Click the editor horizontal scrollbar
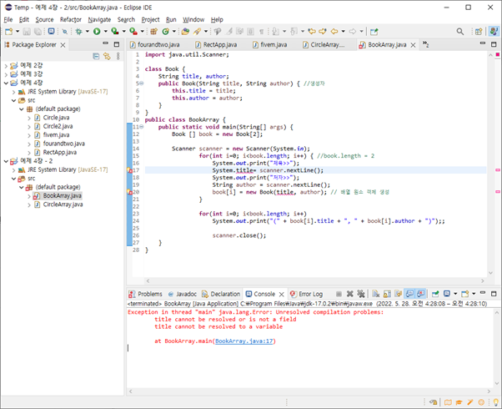502x409 pixels. click(315, 280)
